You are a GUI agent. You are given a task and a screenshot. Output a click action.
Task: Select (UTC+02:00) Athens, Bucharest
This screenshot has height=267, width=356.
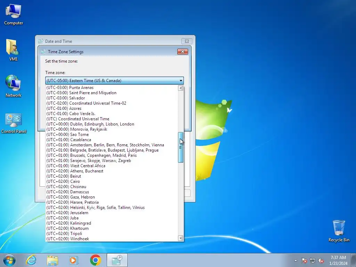click(x=112, y=171)
